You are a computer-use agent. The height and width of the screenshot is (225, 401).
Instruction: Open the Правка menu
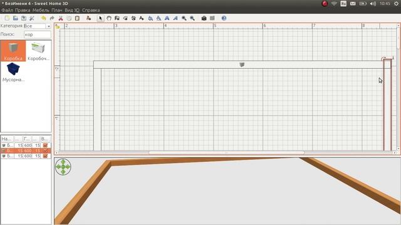click(x=23, y=10)
